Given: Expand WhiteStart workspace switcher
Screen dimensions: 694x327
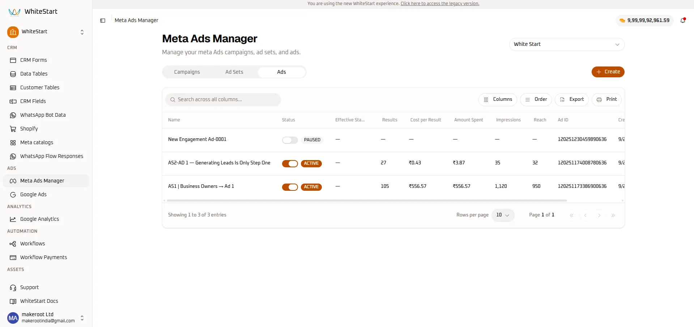Looking at the screenshot, I should (x=46, y=32).
